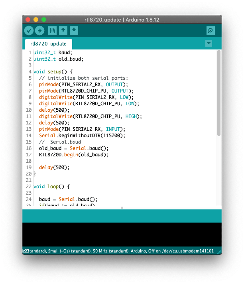Image resolution: width=244 pixels, height=284 pixels.
Task: Click the status bar board info text
Action: tap(118, 251)
